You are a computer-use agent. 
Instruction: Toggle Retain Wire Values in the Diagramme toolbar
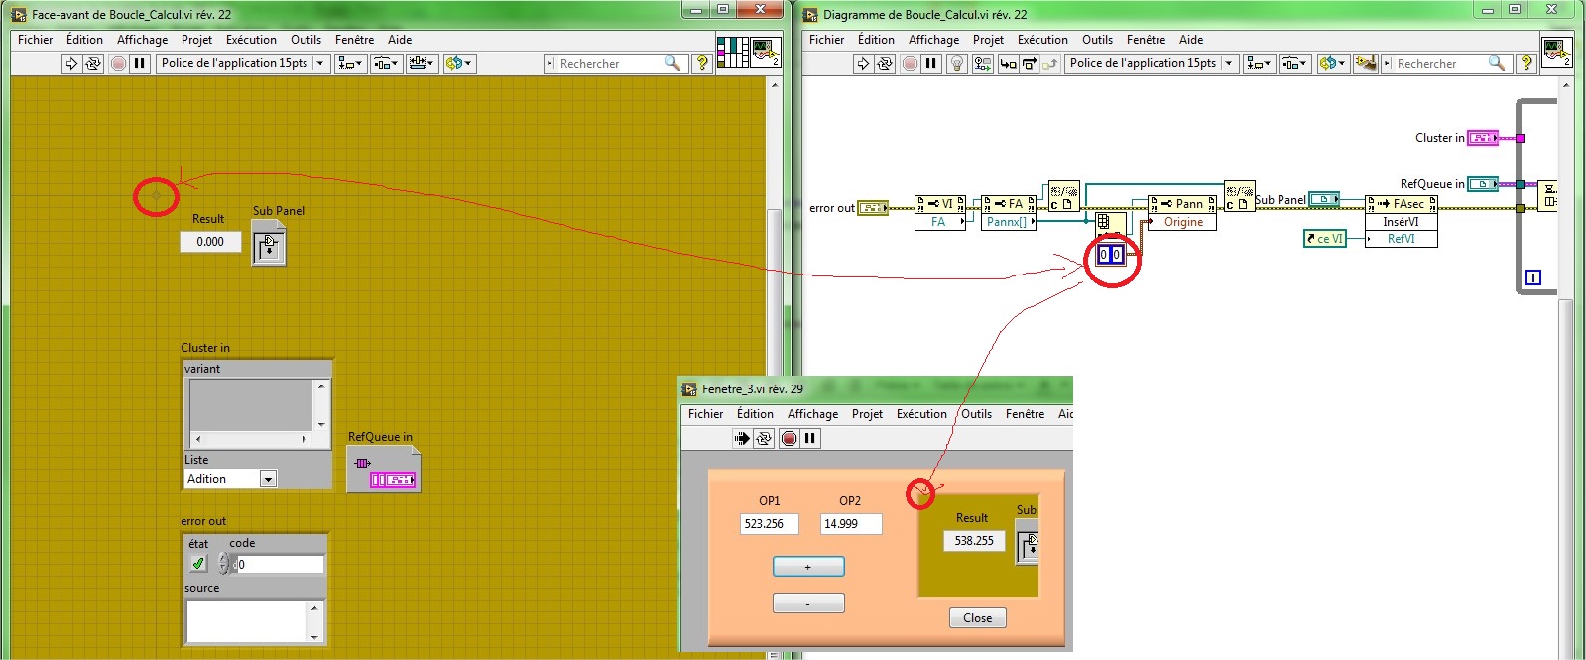pyautogui.click(x=982, y=63)
